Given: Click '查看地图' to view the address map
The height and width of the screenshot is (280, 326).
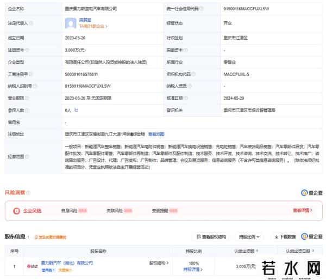Looking at the screenshot, I should click(x=156, y=134).
